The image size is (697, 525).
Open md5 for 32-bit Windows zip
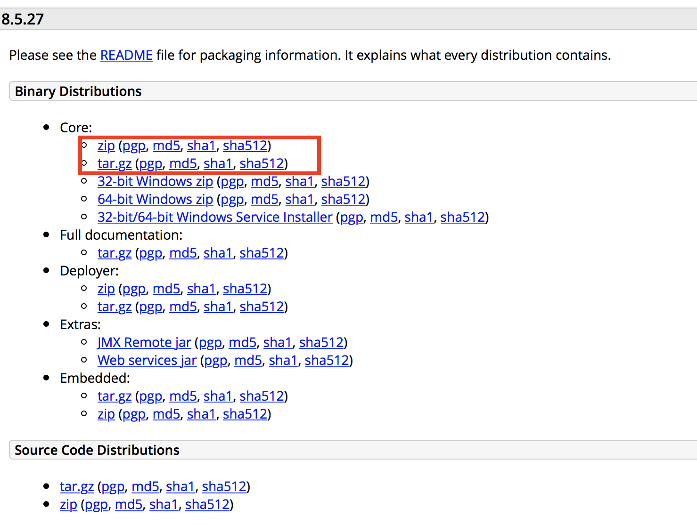pos(264,182)
